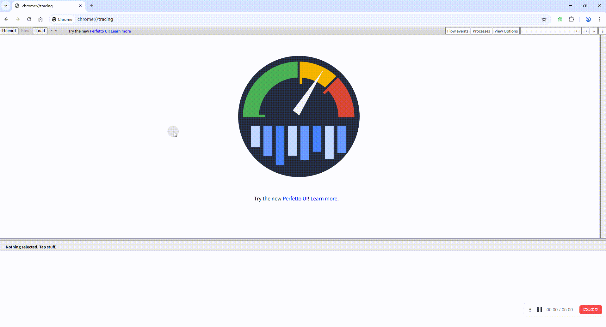Screen dimensions: 606x327
Task: Click the left navigation arrow in tracing toolbar
Action: coord(578,31)
